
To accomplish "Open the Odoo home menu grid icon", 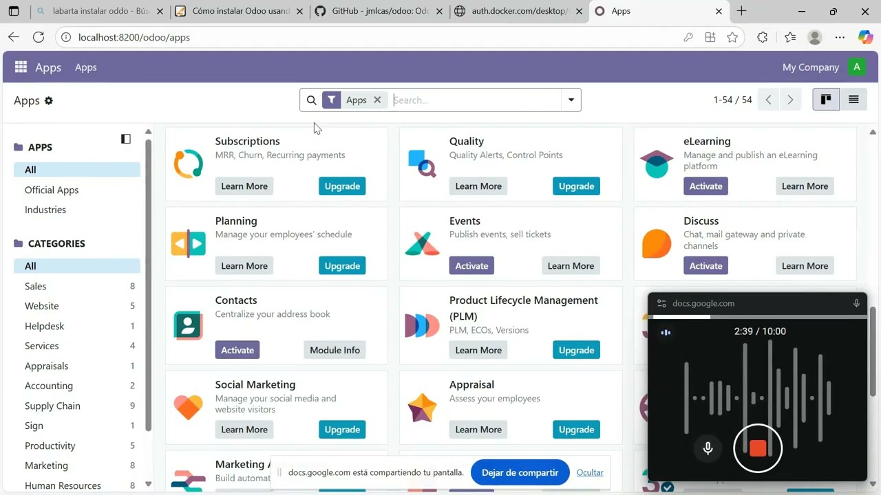I will coord(21,67).
